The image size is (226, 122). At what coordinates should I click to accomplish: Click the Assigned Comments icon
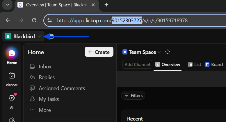(x=32, y=88)
